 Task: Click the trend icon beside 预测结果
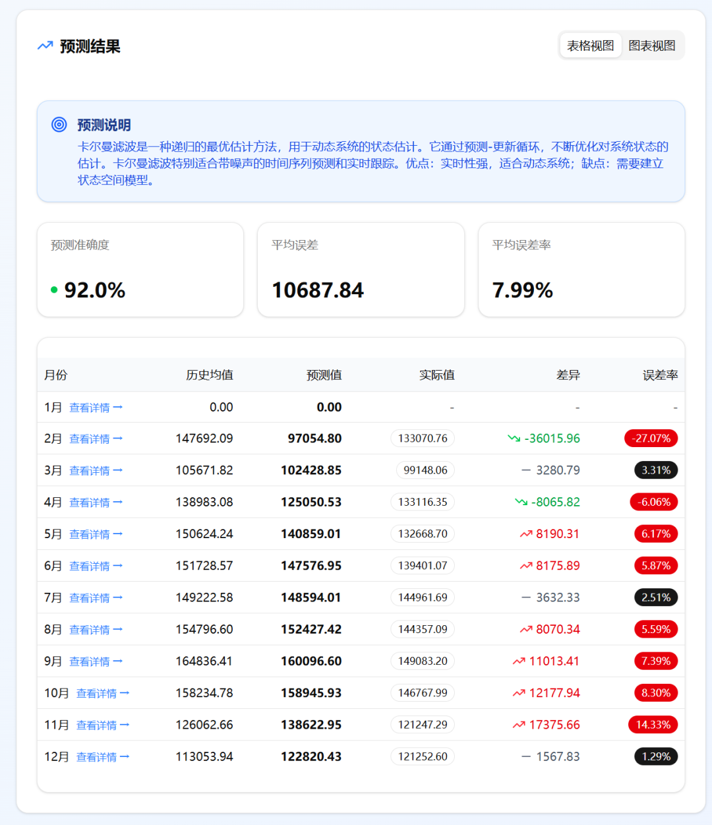click(45, 46)
